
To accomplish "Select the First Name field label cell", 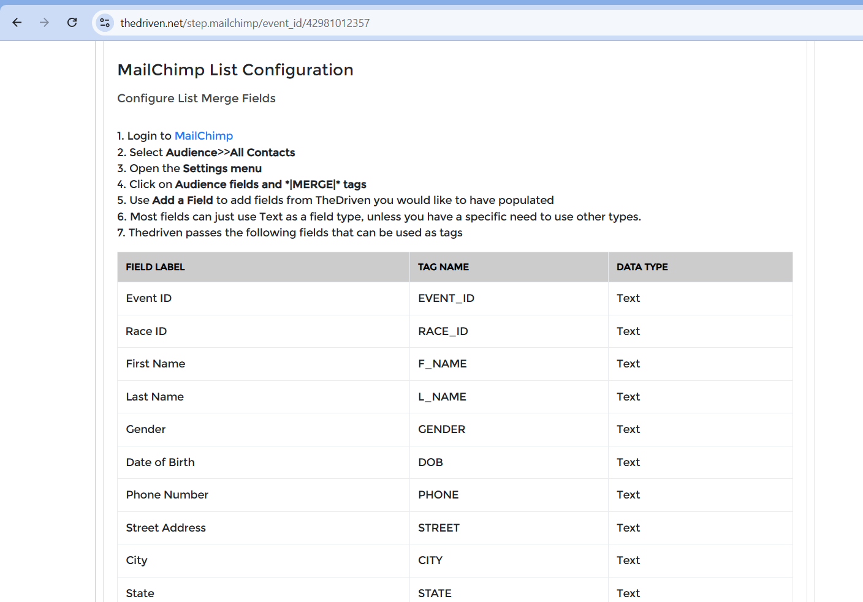I will pyautogui.click(x=264, y=364).
